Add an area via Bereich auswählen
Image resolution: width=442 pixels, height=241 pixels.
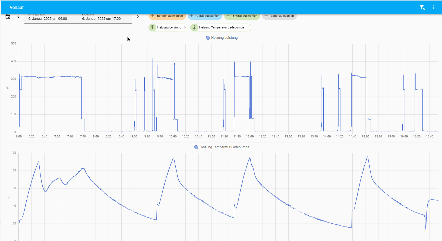click(x=167, y=16)
